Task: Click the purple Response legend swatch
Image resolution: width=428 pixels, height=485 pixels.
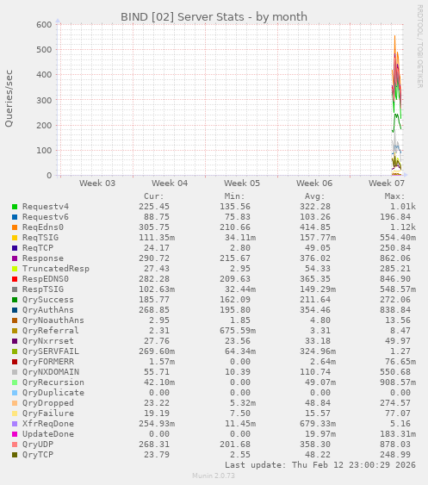Action: coord(15,258)
